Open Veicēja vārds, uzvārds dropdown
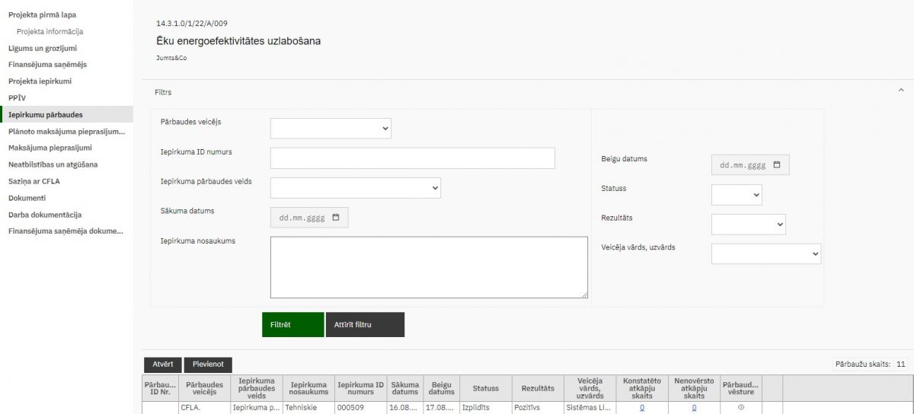Viewport: 914px width, 414px height. [x=765, y=253]
